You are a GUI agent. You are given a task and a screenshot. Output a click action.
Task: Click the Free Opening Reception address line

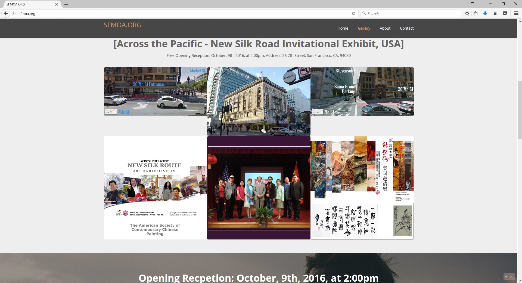(x=259, y=56)
